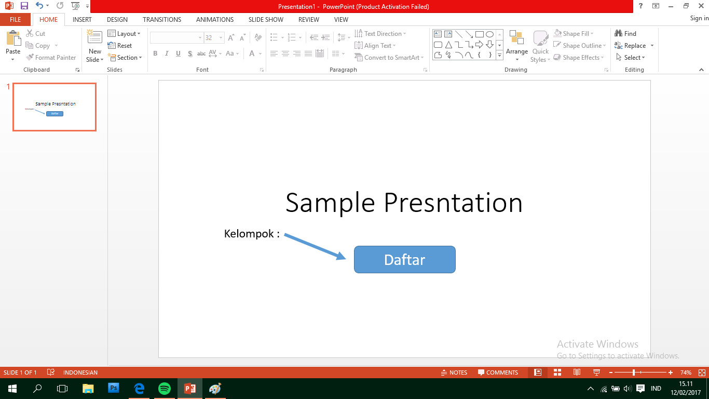This screenshot has height=399, width=709.
Task: Start Slide Show from the status bar
Action: click(x=596, y=373)
